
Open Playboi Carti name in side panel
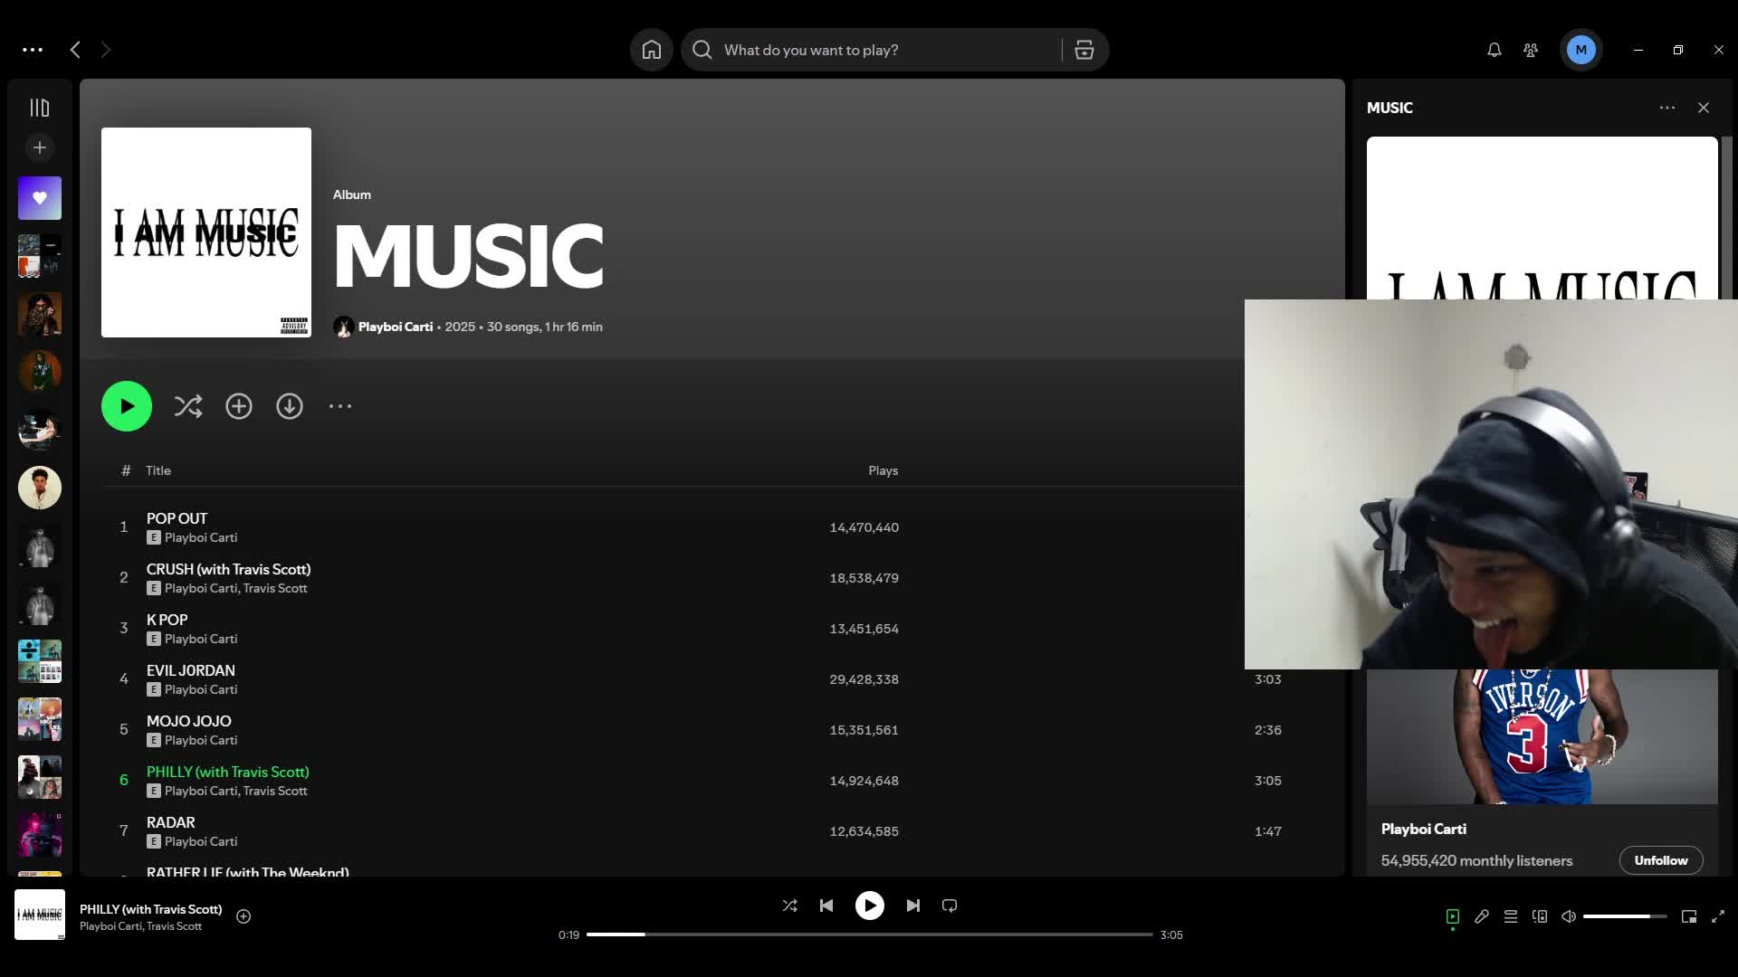point(1423,829)
